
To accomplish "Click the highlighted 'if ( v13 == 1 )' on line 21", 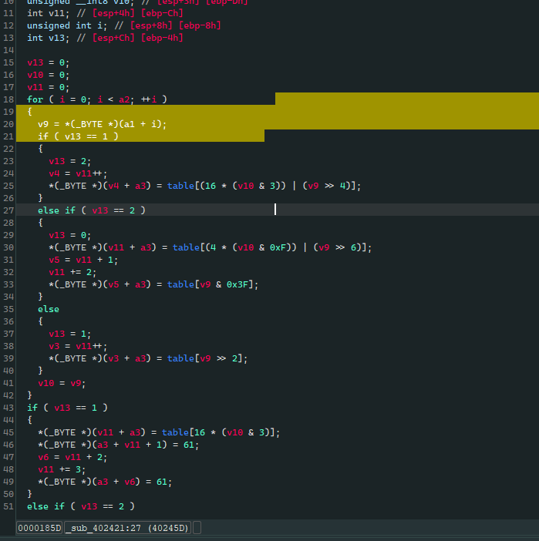I will [x=78, y=136].
